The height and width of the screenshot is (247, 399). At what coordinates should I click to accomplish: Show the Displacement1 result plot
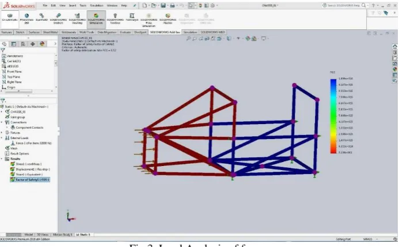30,169
